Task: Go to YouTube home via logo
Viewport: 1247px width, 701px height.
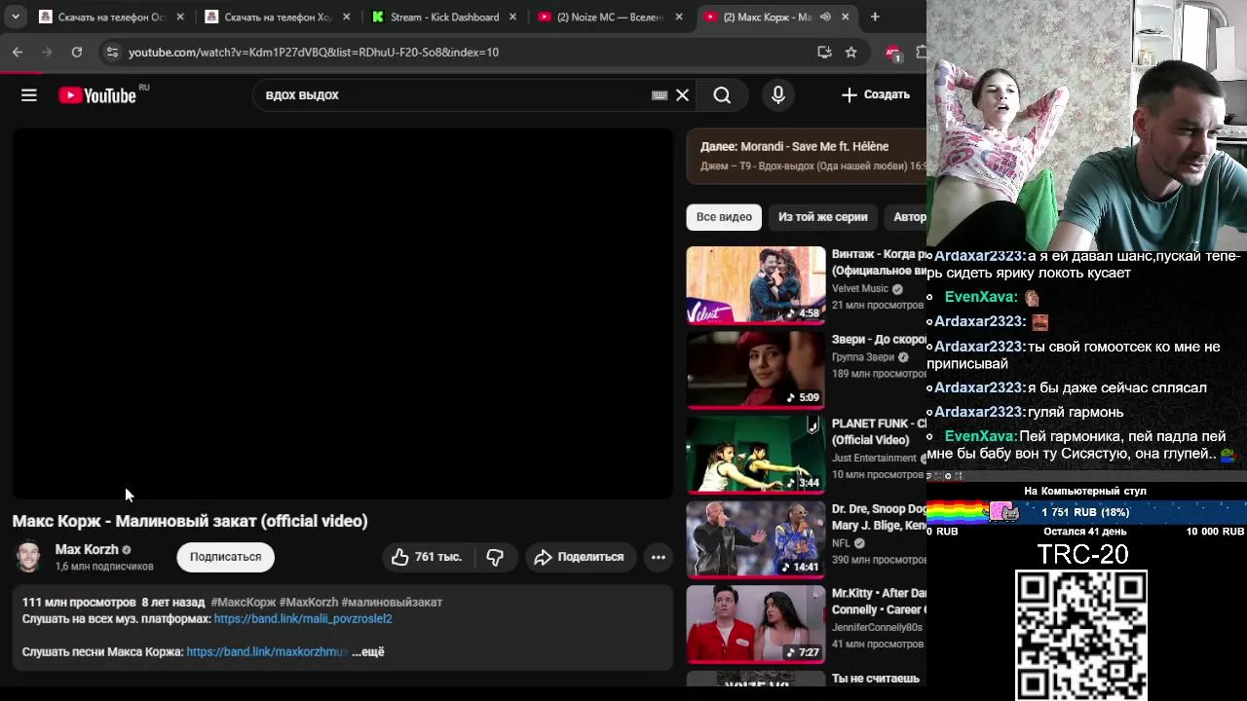Action: [x=97, y=95]
